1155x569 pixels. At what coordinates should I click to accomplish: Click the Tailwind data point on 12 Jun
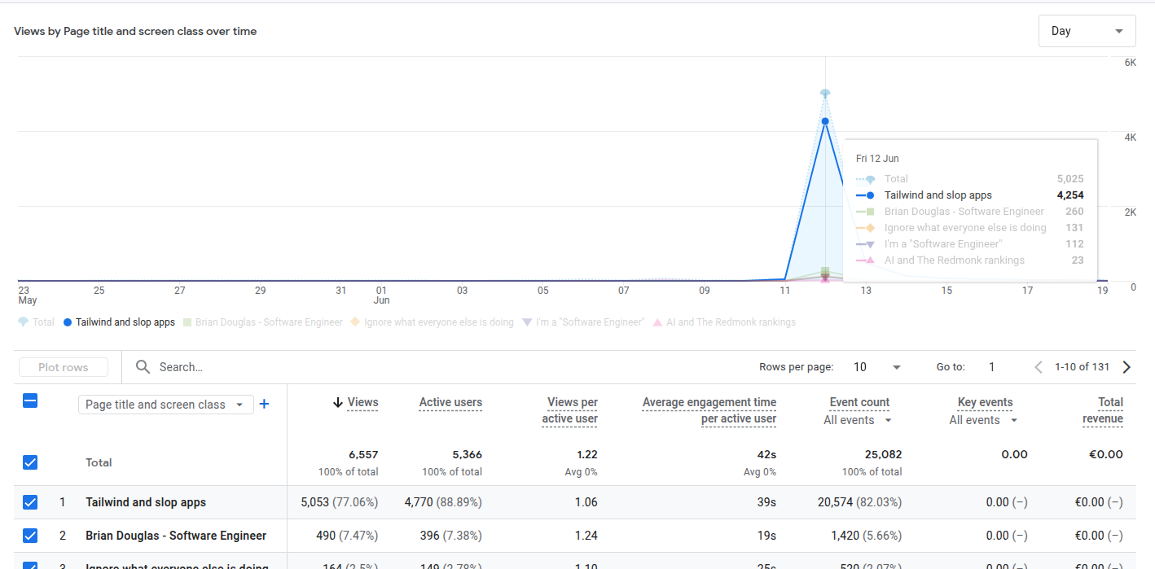825,121
